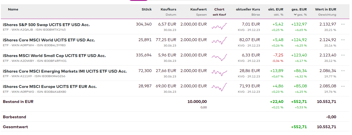Image resolution: width=352 pixels, height=135 pixels.
Task: Sort by Wert in EUR column header
Action: pyautogui.click(x=325, y=9)
